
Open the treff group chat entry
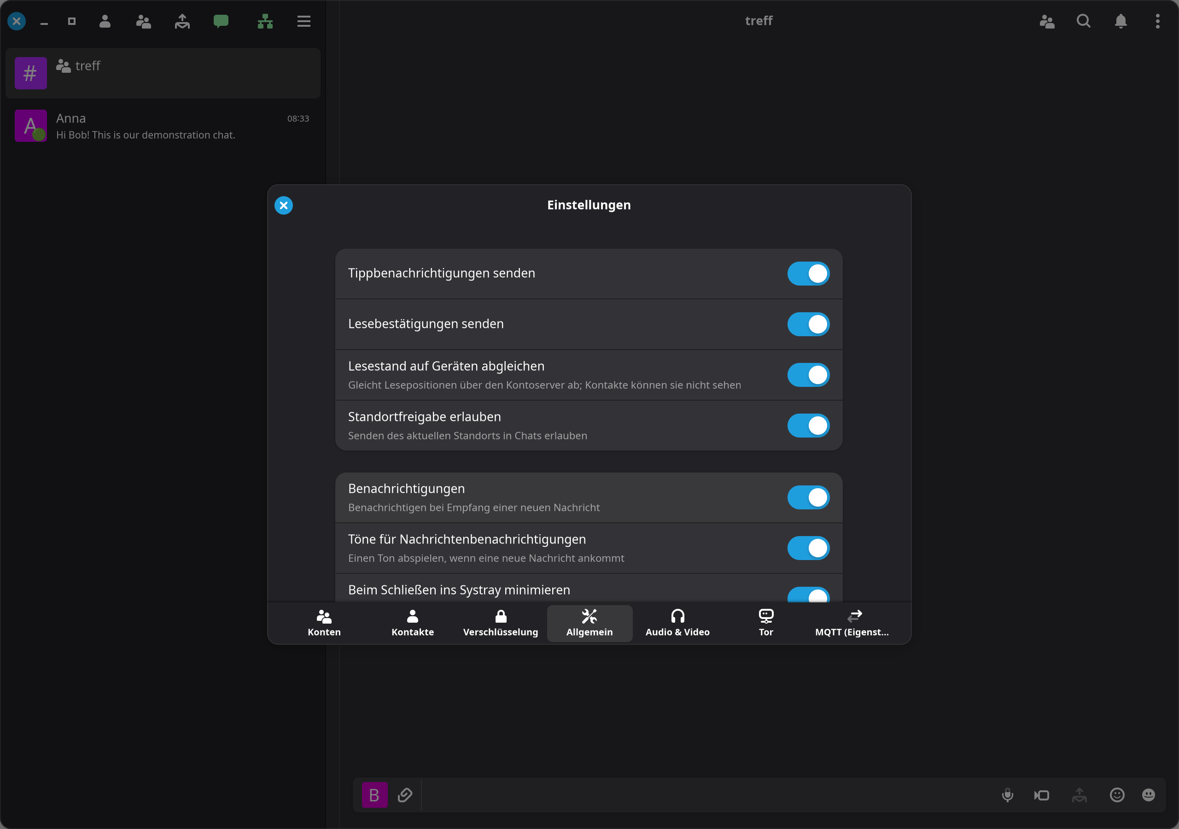[x=163, y=73]
